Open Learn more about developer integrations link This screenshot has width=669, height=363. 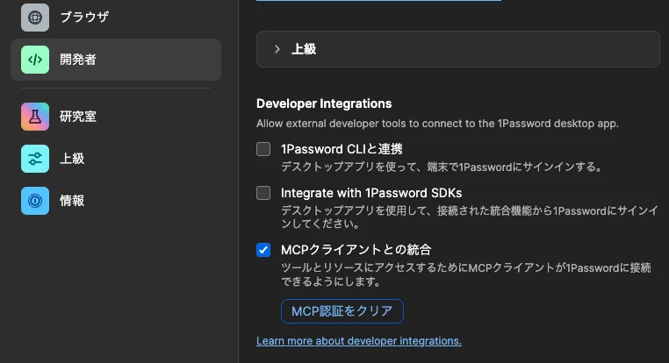pos(359,341)
